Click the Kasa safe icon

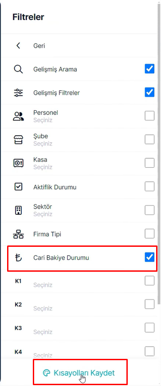tap(18, 163)
